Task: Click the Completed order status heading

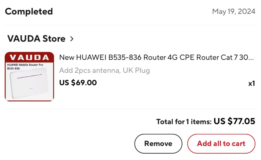Action: click(29, 12)
